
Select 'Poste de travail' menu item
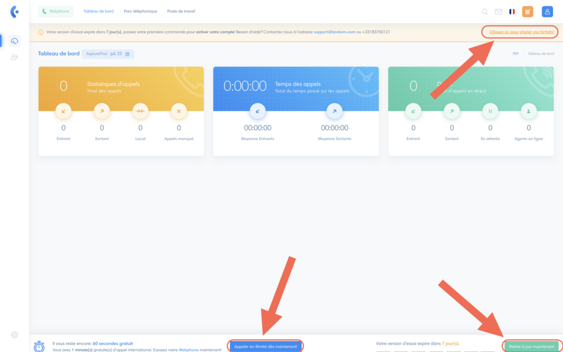(181, 12)
